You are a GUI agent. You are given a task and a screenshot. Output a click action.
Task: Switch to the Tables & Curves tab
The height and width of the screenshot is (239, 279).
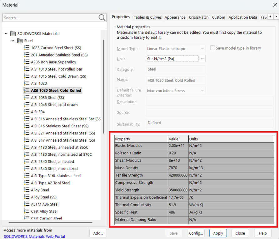[x=147, y=17]
